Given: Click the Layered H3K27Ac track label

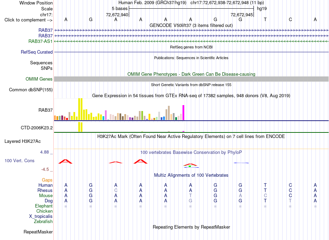Looking at the screenshot, I should [x=23, y=141].
